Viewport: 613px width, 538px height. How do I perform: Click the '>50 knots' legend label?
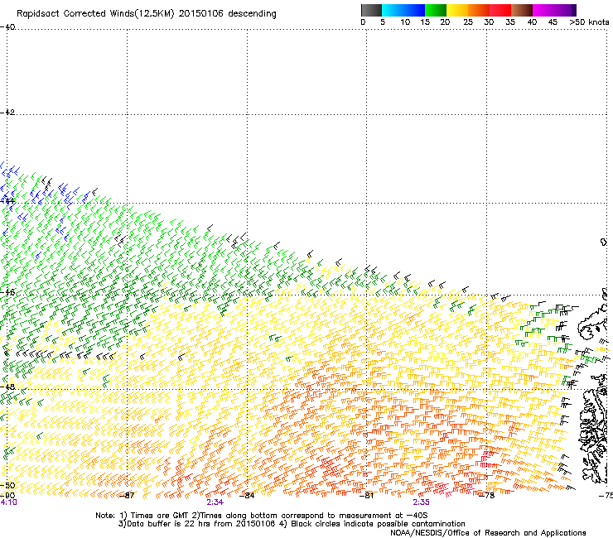tap(589, 22)
